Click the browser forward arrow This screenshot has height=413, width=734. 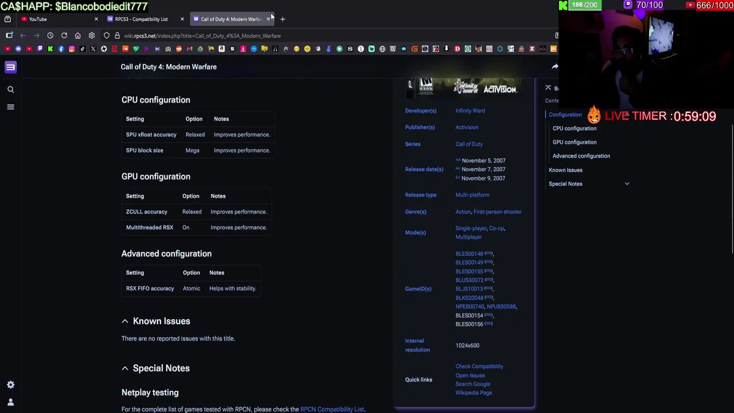coord(37,36)
